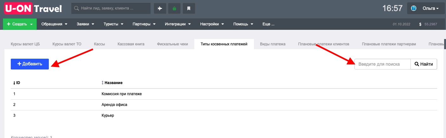Viewport: 446px width, 138px height.
Task: Click the ID cell 1
Action: [x=14, y=94]
